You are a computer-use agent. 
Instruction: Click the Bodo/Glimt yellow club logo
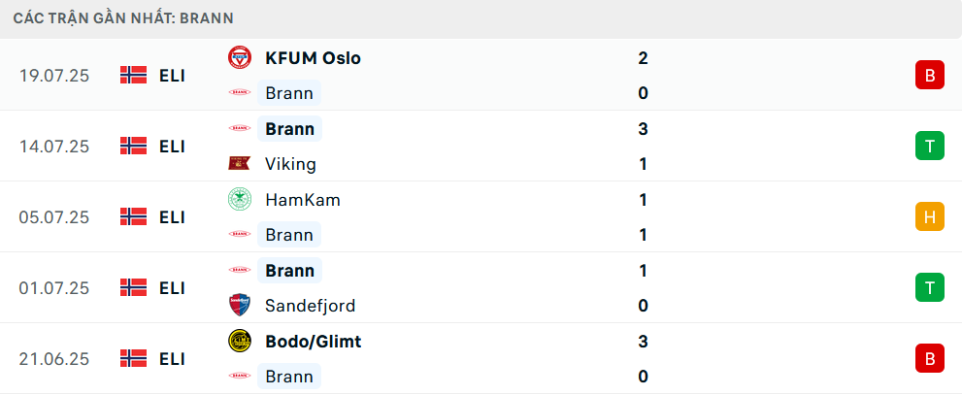[239, 341]
